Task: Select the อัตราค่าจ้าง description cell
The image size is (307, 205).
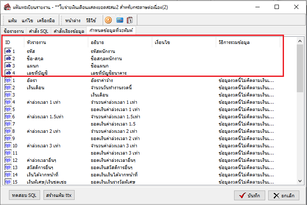Action: click(x=101, y=80)
